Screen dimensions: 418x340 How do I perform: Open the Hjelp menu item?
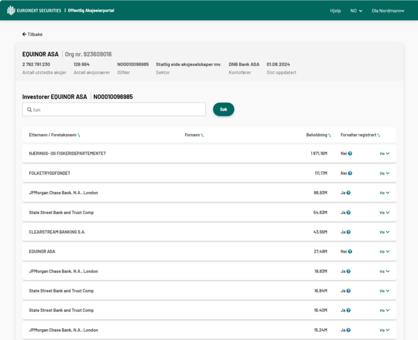(335, 11)
